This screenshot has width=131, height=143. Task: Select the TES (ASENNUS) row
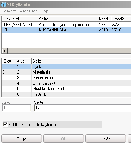[x=67, y=25]
